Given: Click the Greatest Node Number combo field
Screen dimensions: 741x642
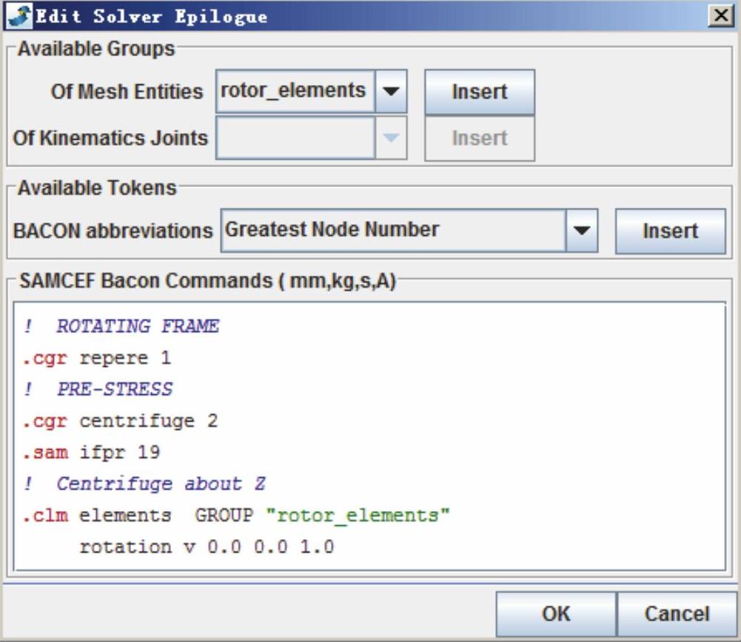Looking at the screenshot, I should pyautogui.click(x=392, y=230).
